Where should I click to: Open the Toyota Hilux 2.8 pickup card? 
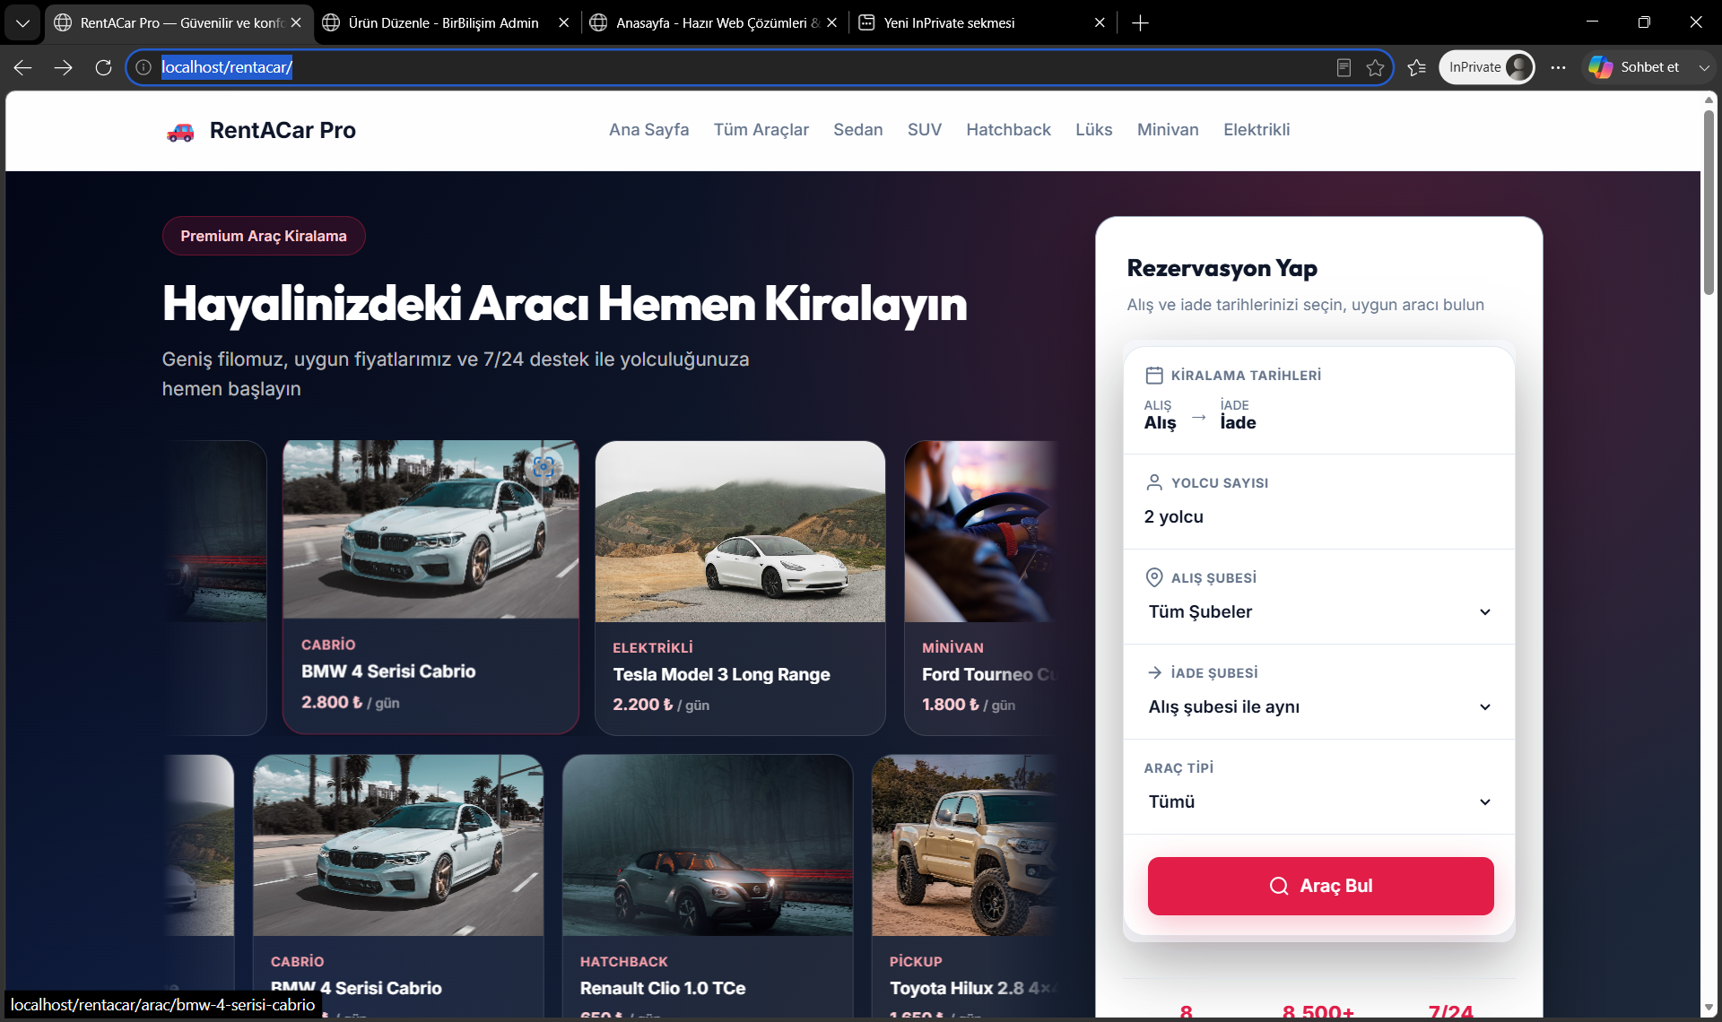(965, 886)
